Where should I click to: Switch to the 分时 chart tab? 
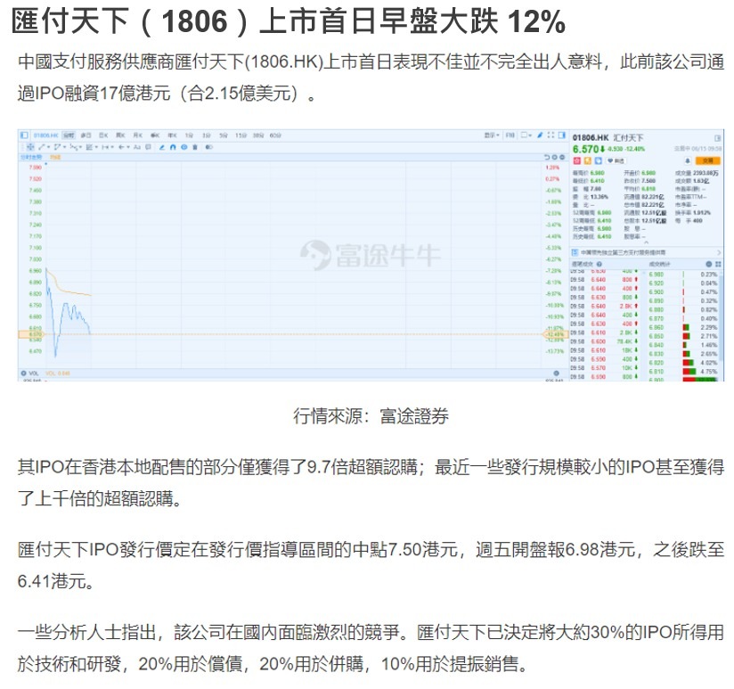pos(69,135)
